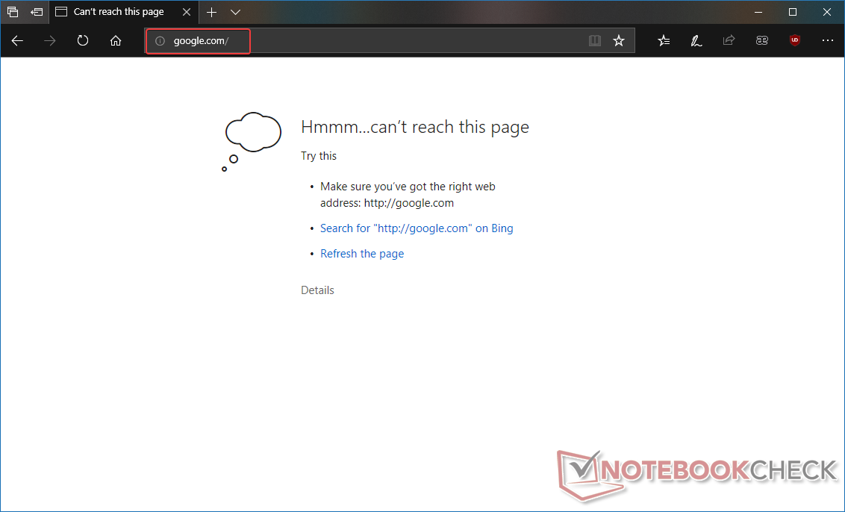
Task: Share this page
Action: tap(729, 40)
